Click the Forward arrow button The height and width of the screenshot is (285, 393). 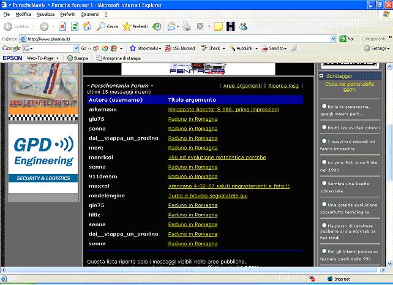click(x=44, y=26)
